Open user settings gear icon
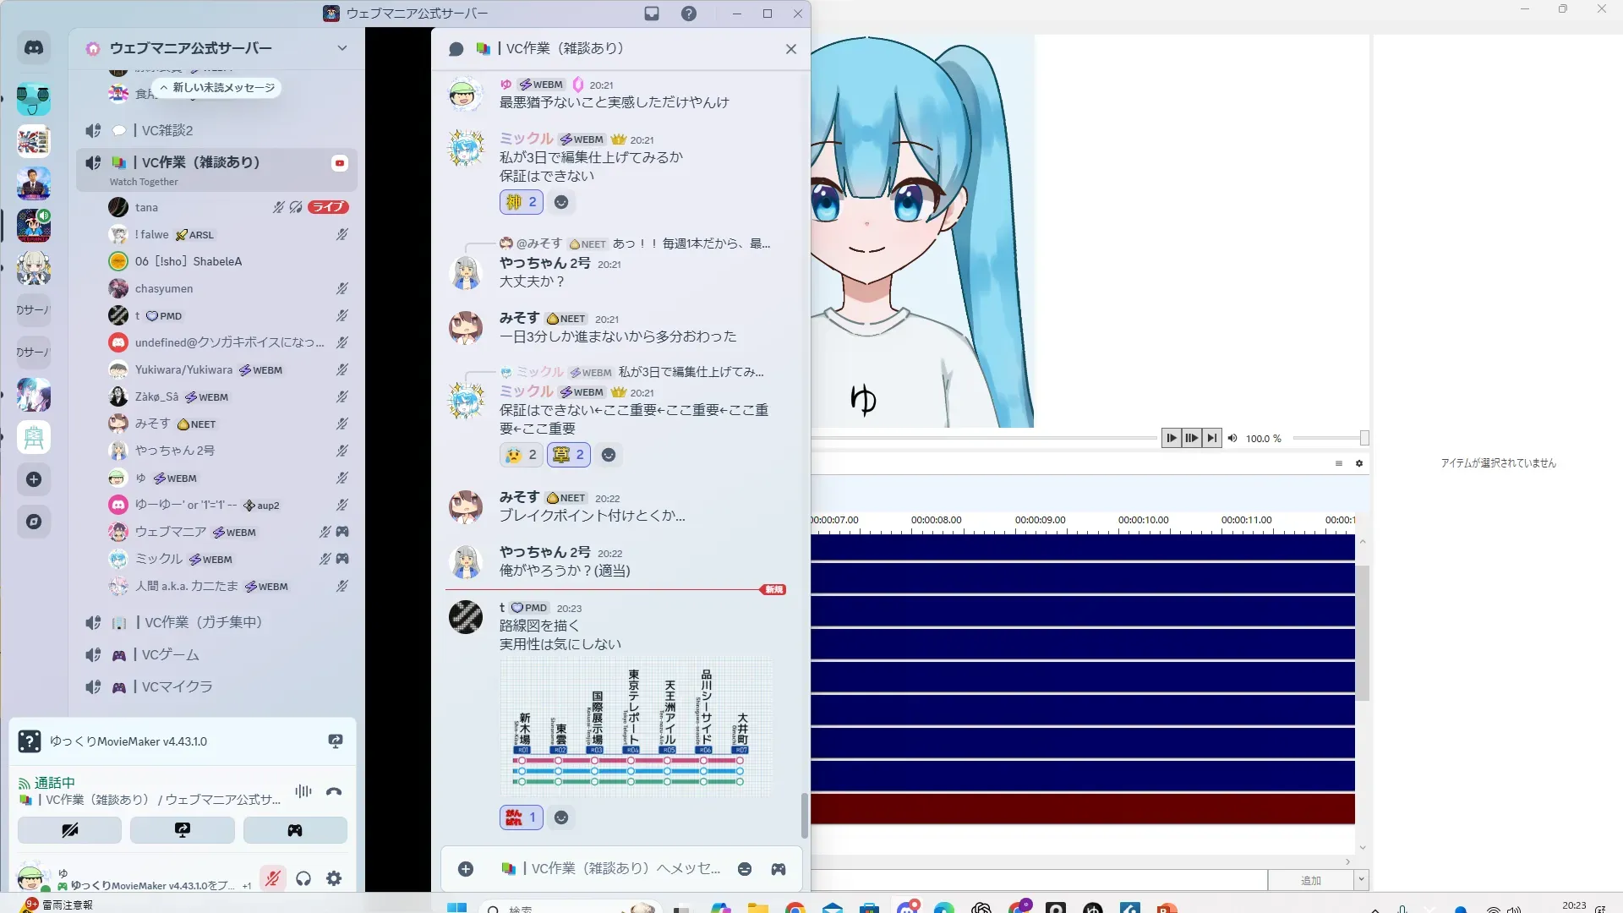The width and height of the screenshot is (1623, 913). click(x=334, y=879)
